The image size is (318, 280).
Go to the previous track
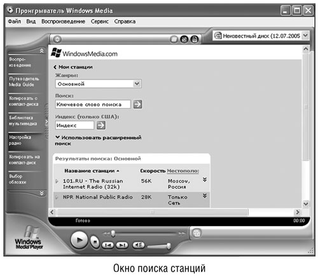pos(108,245)
